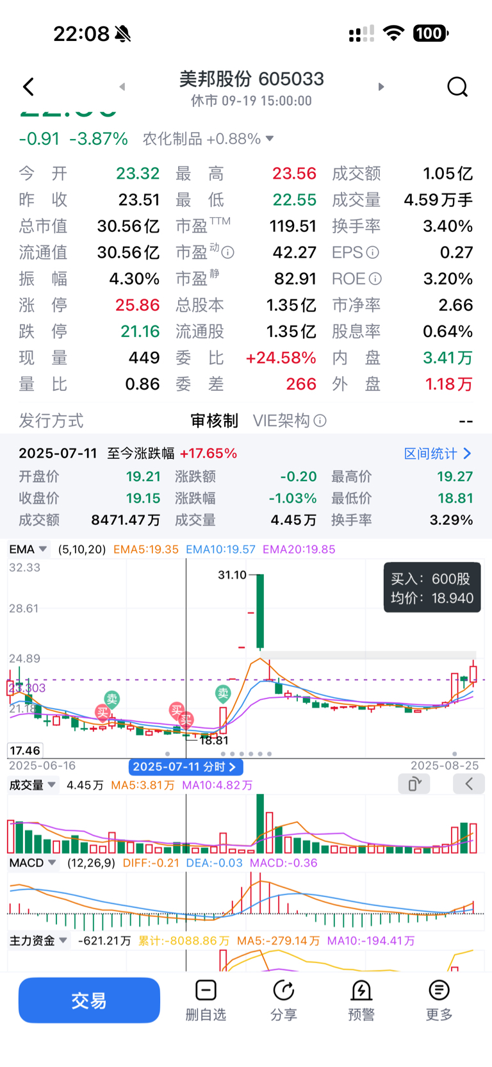This screenshot has width=492, height=1067.
Task: Tap the blue 交易 trade button
Action: pyautogui.click(x=89, y=1000)
